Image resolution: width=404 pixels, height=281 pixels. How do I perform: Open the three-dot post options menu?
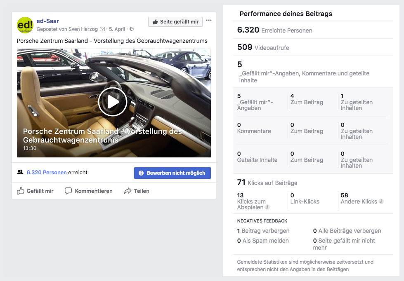pos(209,20)
